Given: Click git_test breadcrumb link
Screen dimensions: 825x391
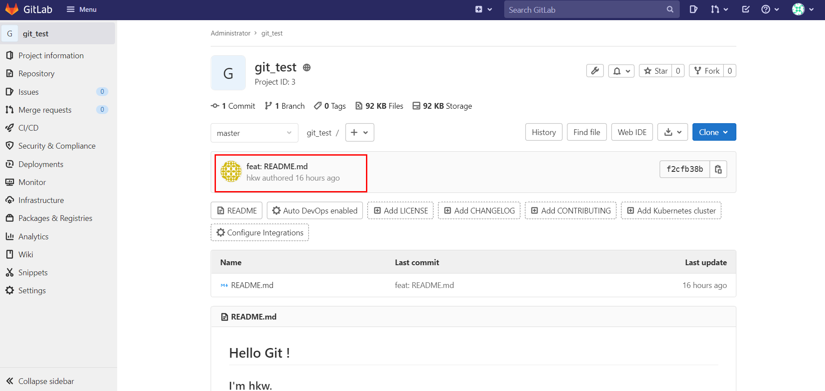Looking at the screenshot, I should click(272, 33).
